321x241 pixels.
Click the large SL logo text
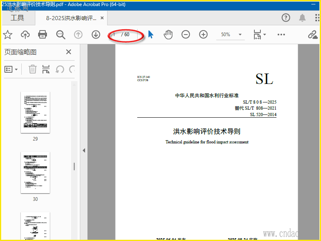264,79
